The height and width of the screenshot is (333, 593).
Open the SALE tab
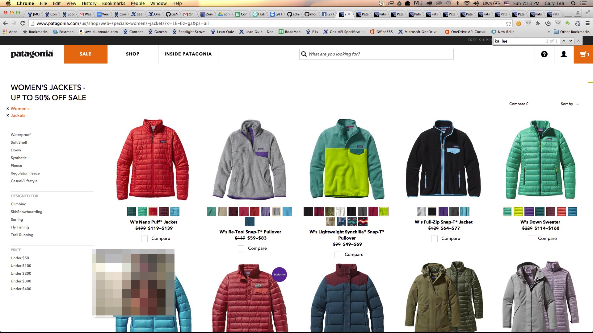click(86, 54)
